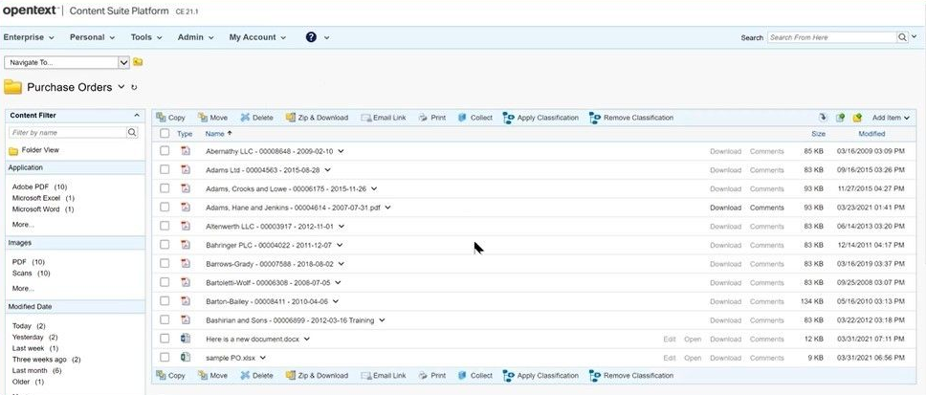Click the Print icon in top toolbar
Screen dimensions: 926x395
pyautogui.click(x=423, y=118)
